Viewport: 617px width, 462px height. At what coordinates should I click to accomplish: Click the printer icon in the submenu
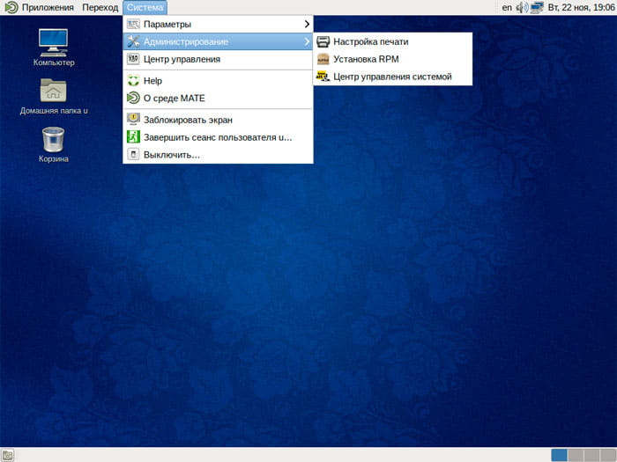[x=323, y=41]
